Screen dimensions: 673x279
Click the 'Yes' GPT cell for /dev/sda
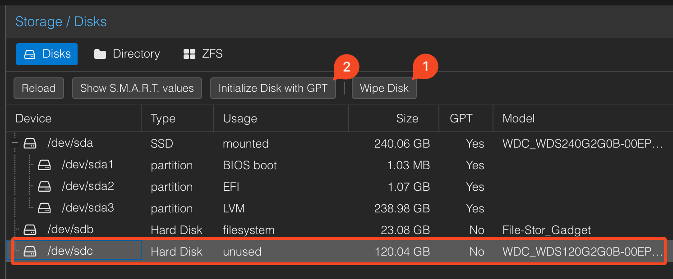pos(475,144)
